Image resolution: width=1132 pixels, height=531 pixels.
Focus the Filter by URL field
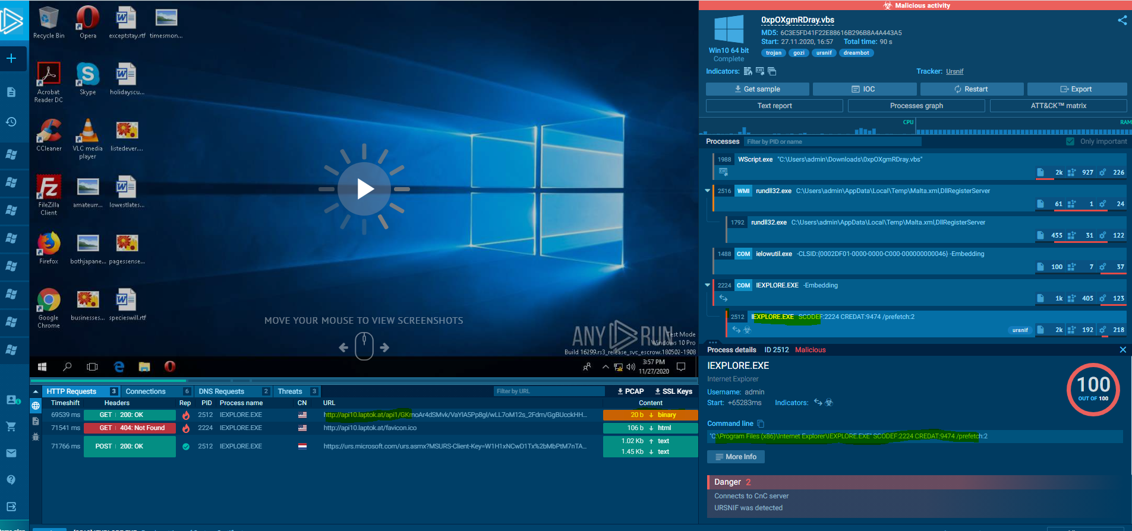pyautogui.click(x=549, y=391)
